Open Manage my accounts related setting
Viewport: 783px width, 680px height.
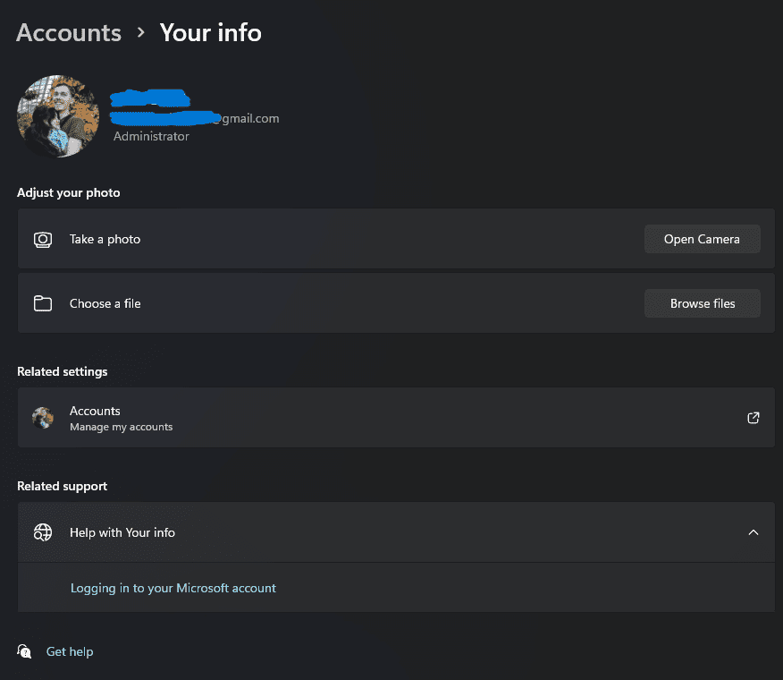(396, 418)
